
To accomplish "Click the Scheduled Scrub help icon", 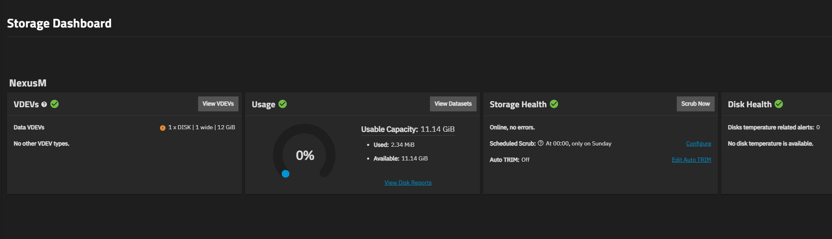I will (x=541, y=143).
